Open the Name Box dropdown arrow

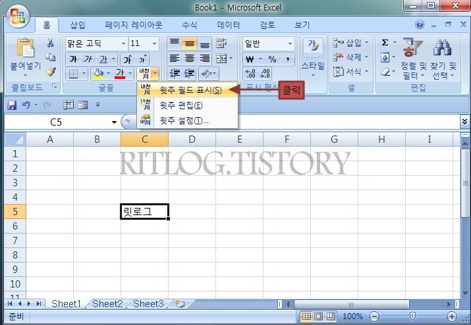(114, 122)
